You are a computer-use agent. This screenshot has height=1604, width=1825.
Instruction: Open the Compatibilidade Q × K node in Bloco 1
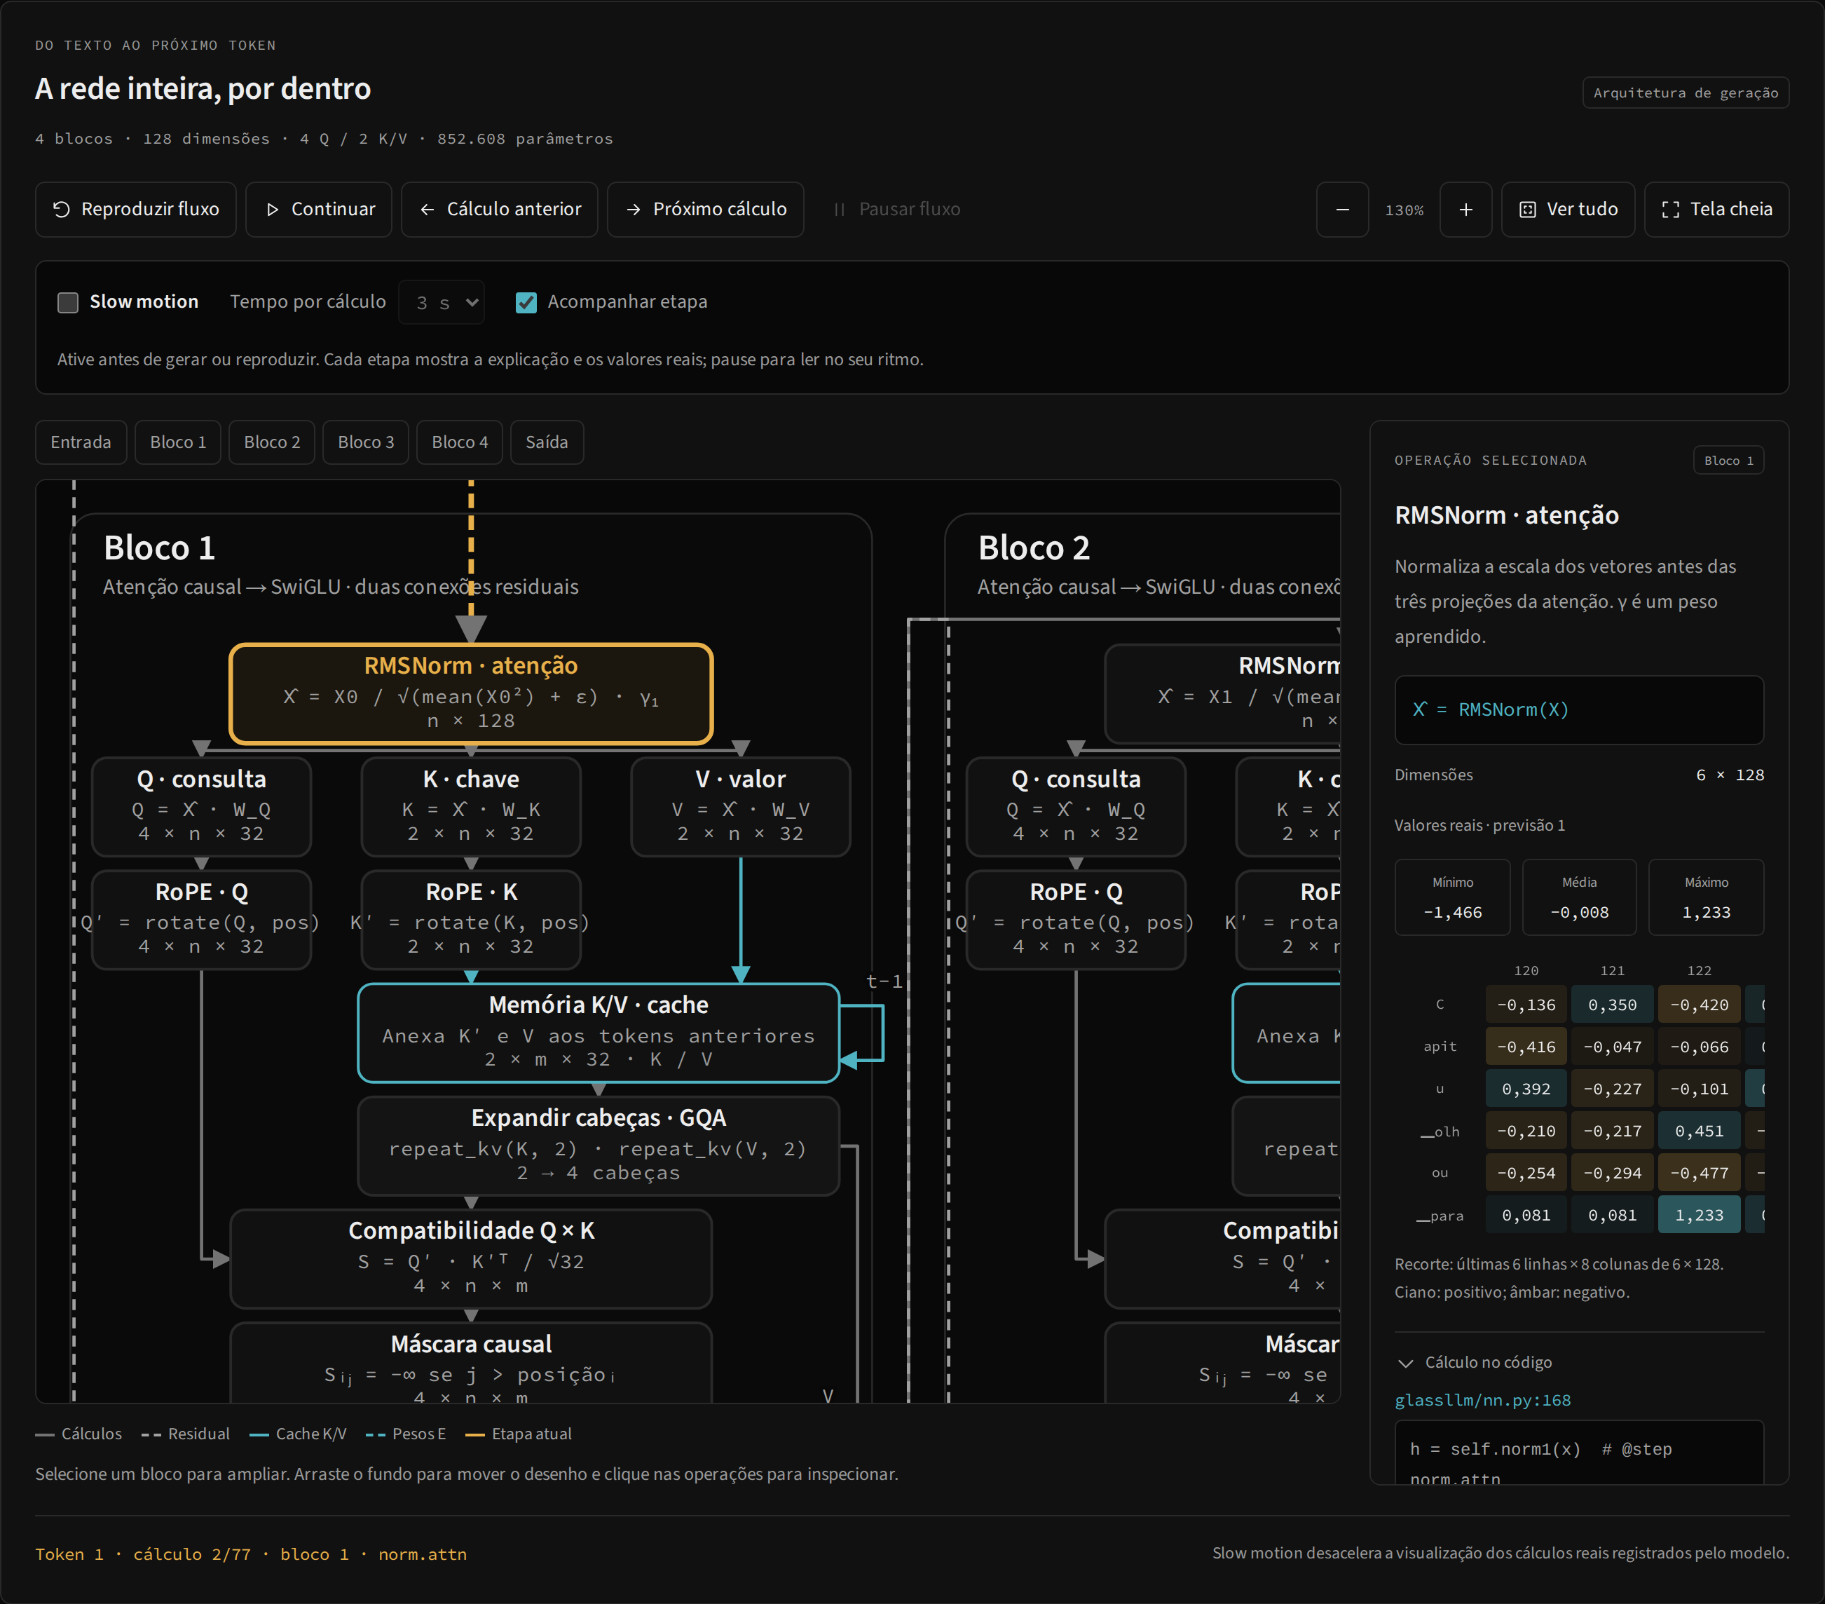(x=470, y=1258)
